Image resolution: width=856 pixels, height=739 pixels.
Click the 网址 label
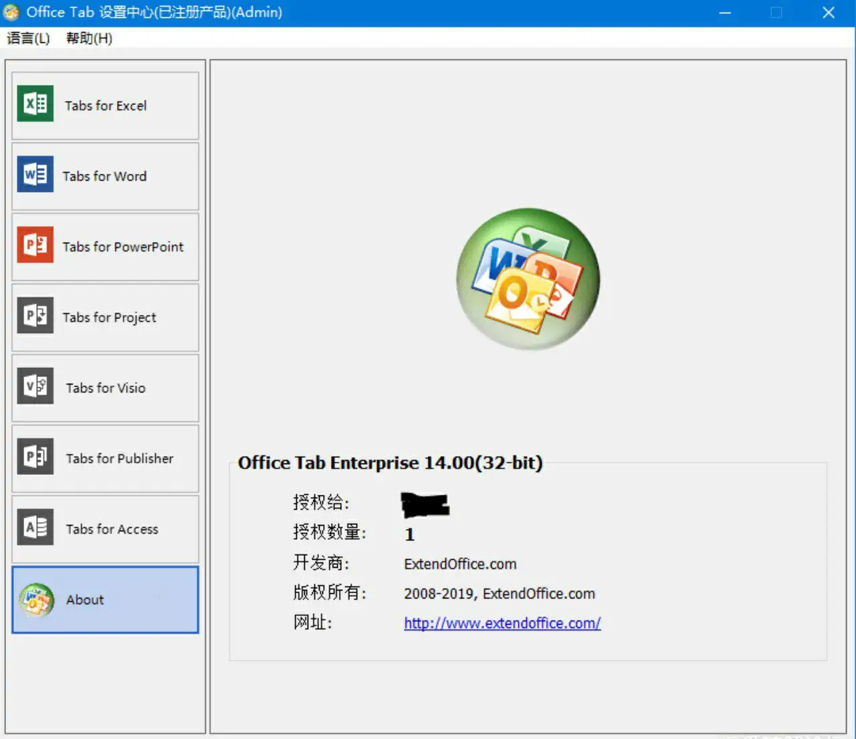tap(312, 623)
